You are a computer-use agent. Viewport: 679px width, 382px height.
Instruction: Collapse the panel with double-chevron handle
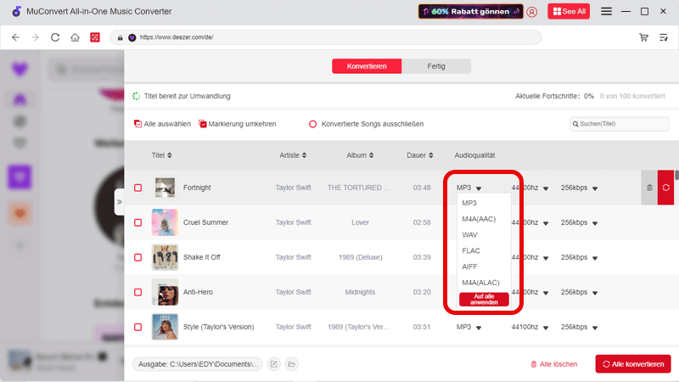coord(119,202)
